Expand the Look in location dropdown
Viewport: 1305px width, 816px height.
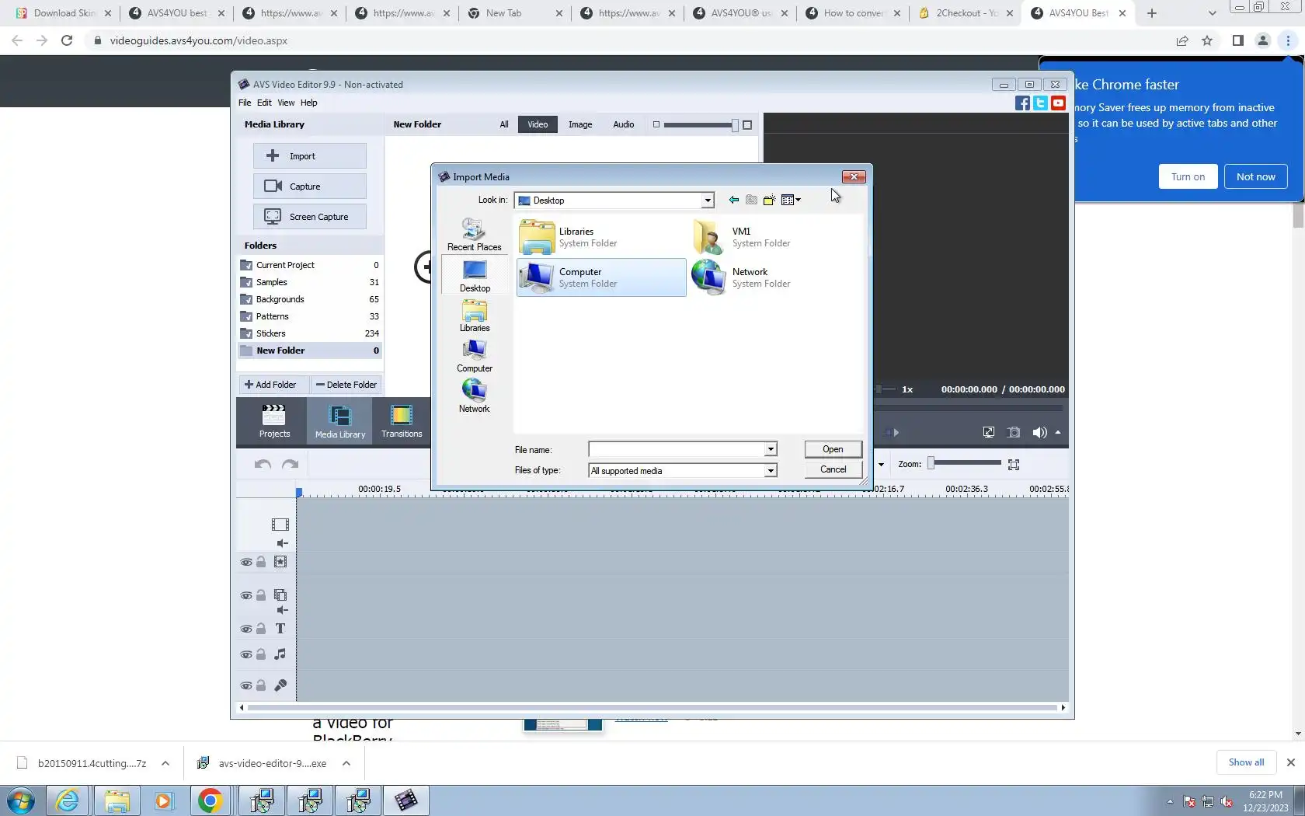pos(708,201)
